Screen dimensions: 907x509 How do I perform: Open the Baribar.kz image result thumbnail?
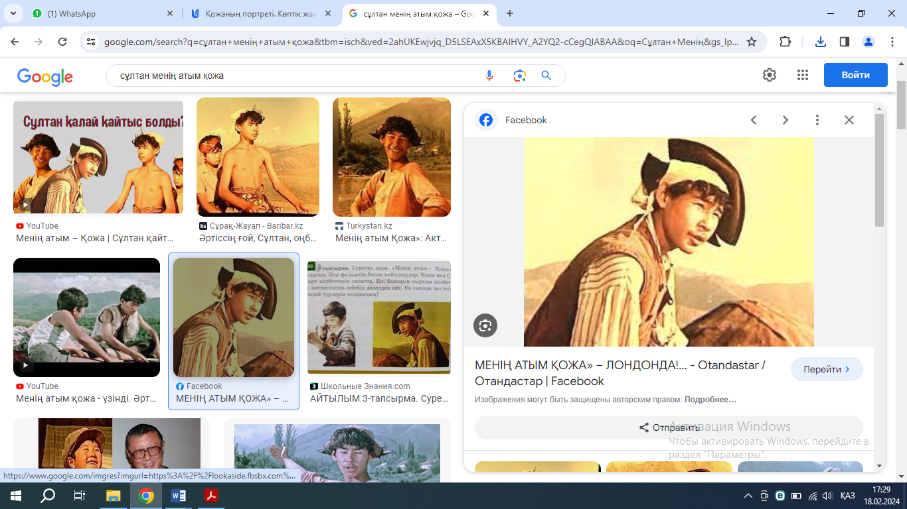click(258, 157)
